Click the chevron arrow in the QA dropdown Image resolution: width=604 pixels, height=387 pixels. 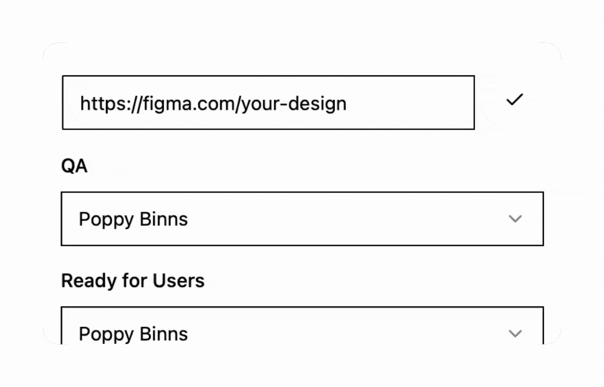click(x=515, y=219)
